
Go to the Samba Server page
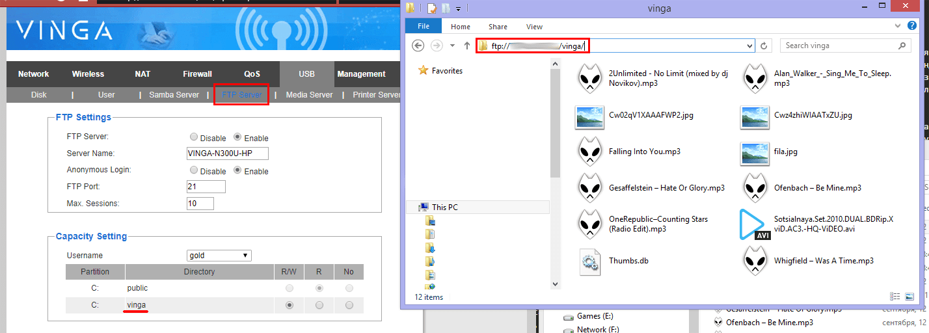pyautogui.click(x=174, y=95)
